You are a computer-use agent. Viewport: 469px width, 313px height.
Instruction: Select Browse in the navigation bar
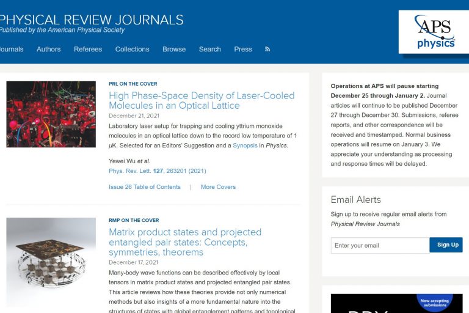point(174,50)
